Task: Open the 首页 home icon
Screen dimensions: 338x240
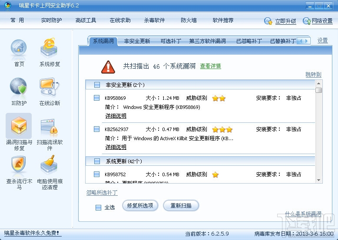Action: pyautogui.click(x=19, y=49)
